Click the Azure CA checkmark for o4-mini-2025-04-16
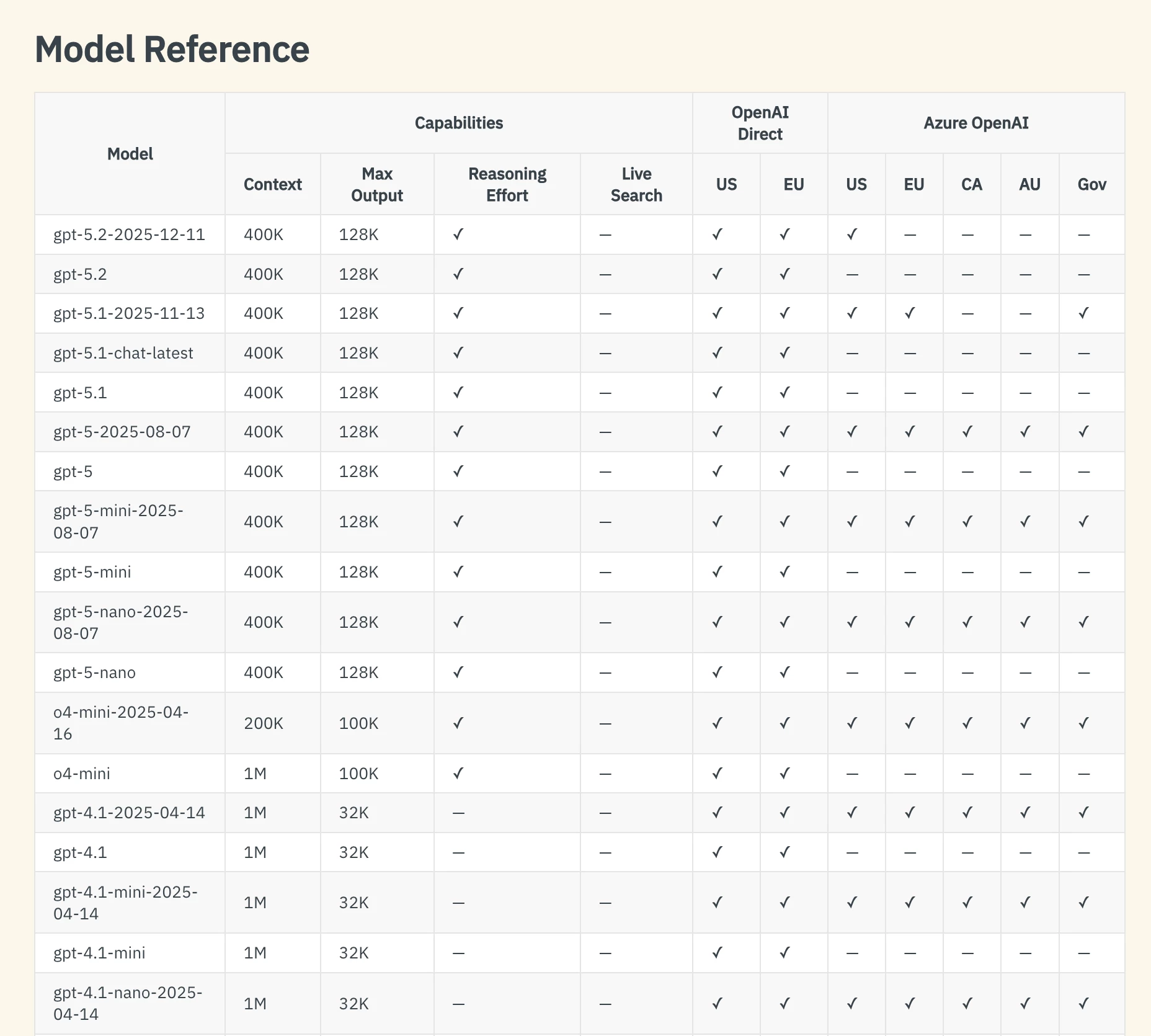Viewport: 1151px width, 1036px height. pos(967,723)
